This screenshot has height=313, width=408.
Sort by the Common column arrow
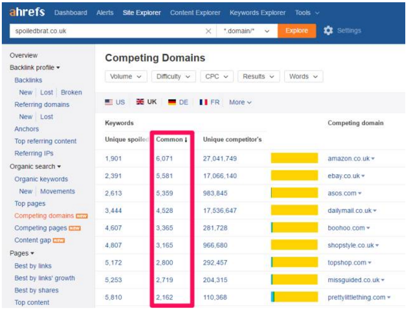pos(186,140)
